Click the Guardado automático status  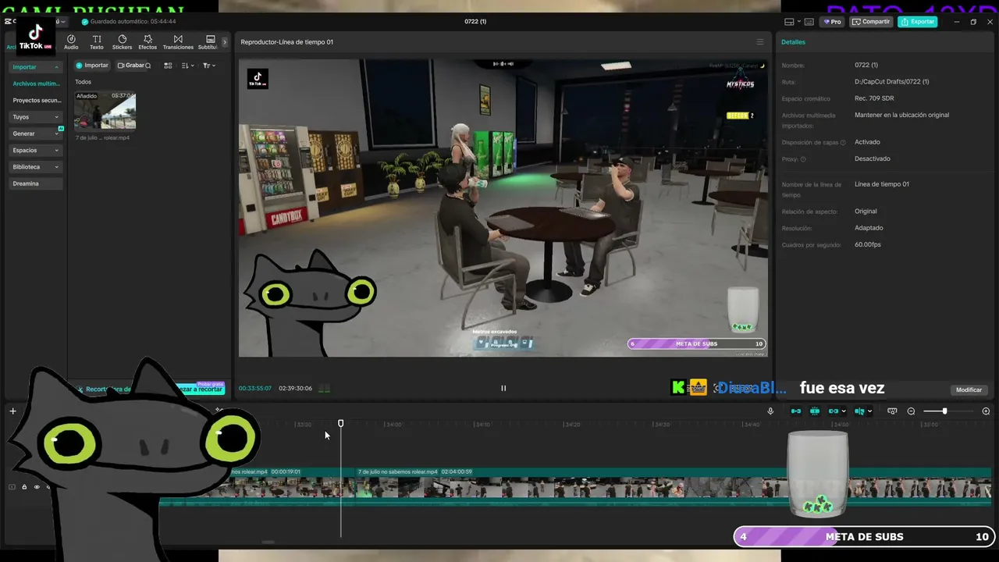coord(129,22)
